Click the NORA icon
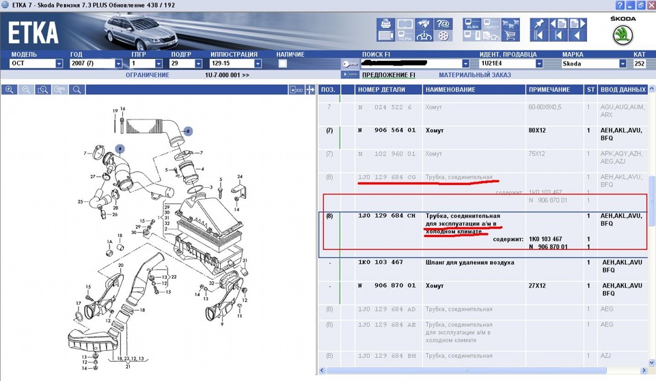 405,36
